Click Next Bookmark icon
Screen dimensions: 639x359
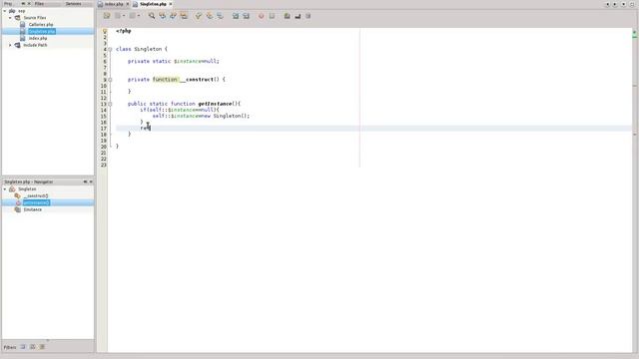[x=209, y=16]
